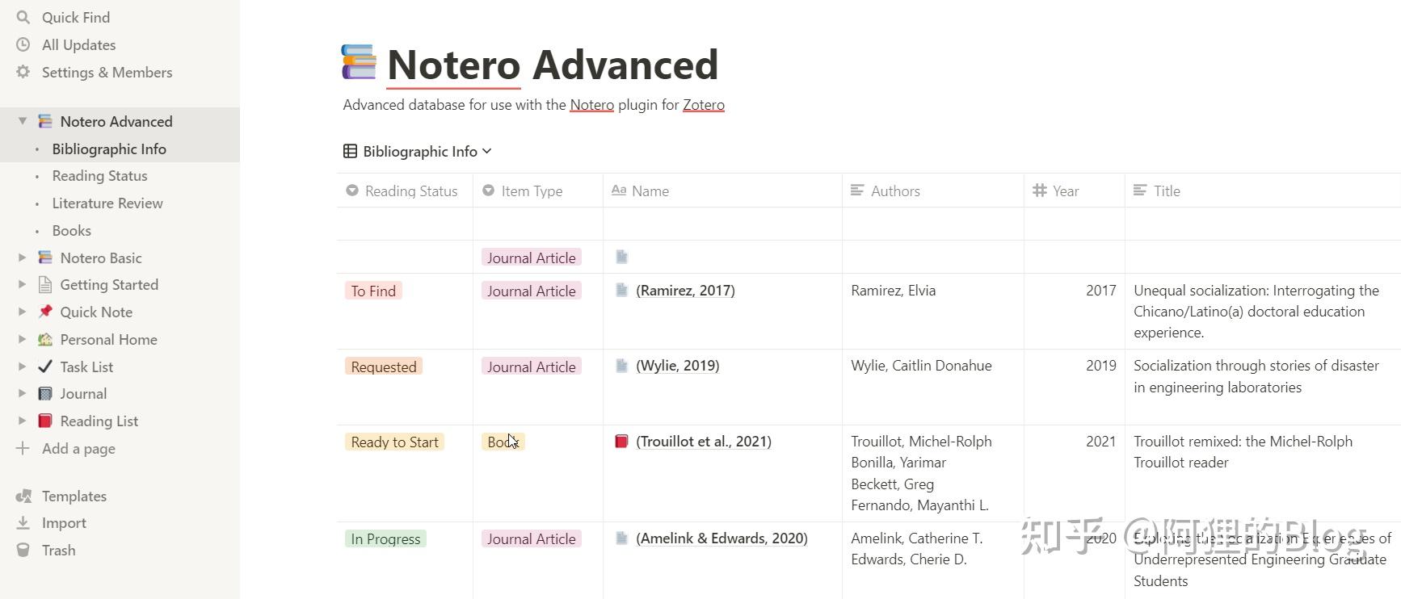This screenshot has height=599, width=1401.
Task: Click the plus icon for Add a page
Action: tap(23, 449)
